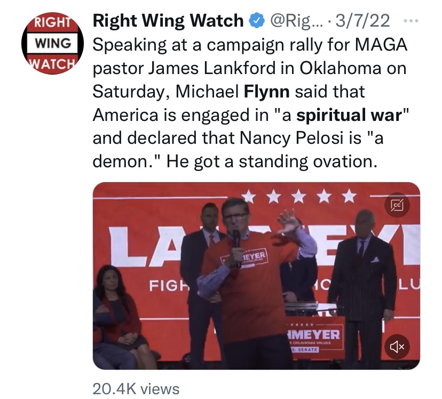Unmute the video with the speaker icon
This screenshot has width=442, height=399.
tap(397, 347)
